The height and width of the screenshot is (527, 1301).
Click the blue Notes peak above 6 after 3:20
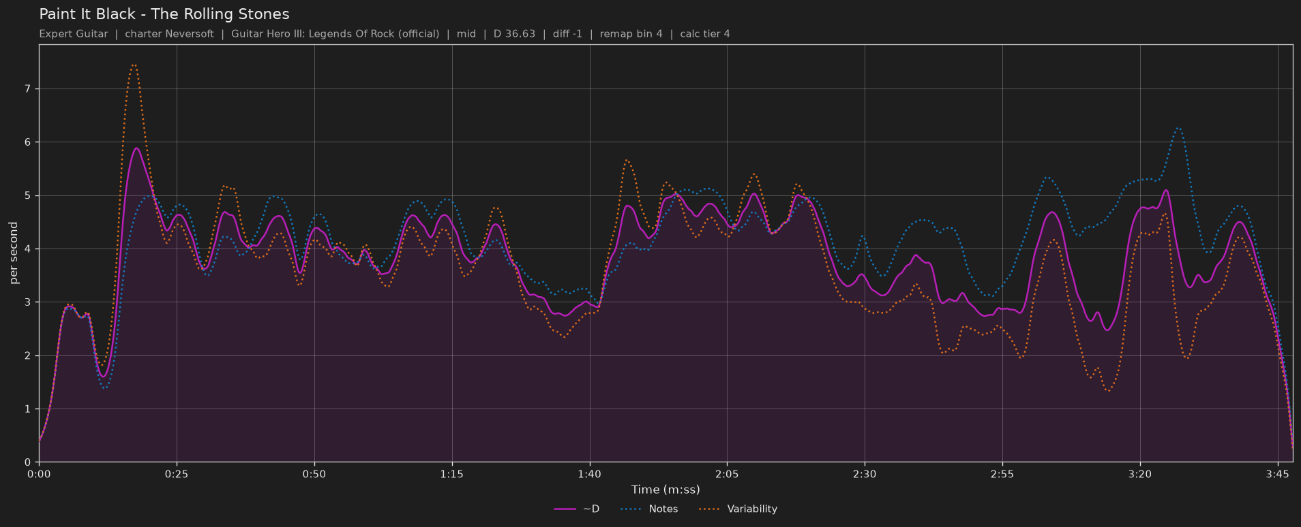tap(1178, 128)
